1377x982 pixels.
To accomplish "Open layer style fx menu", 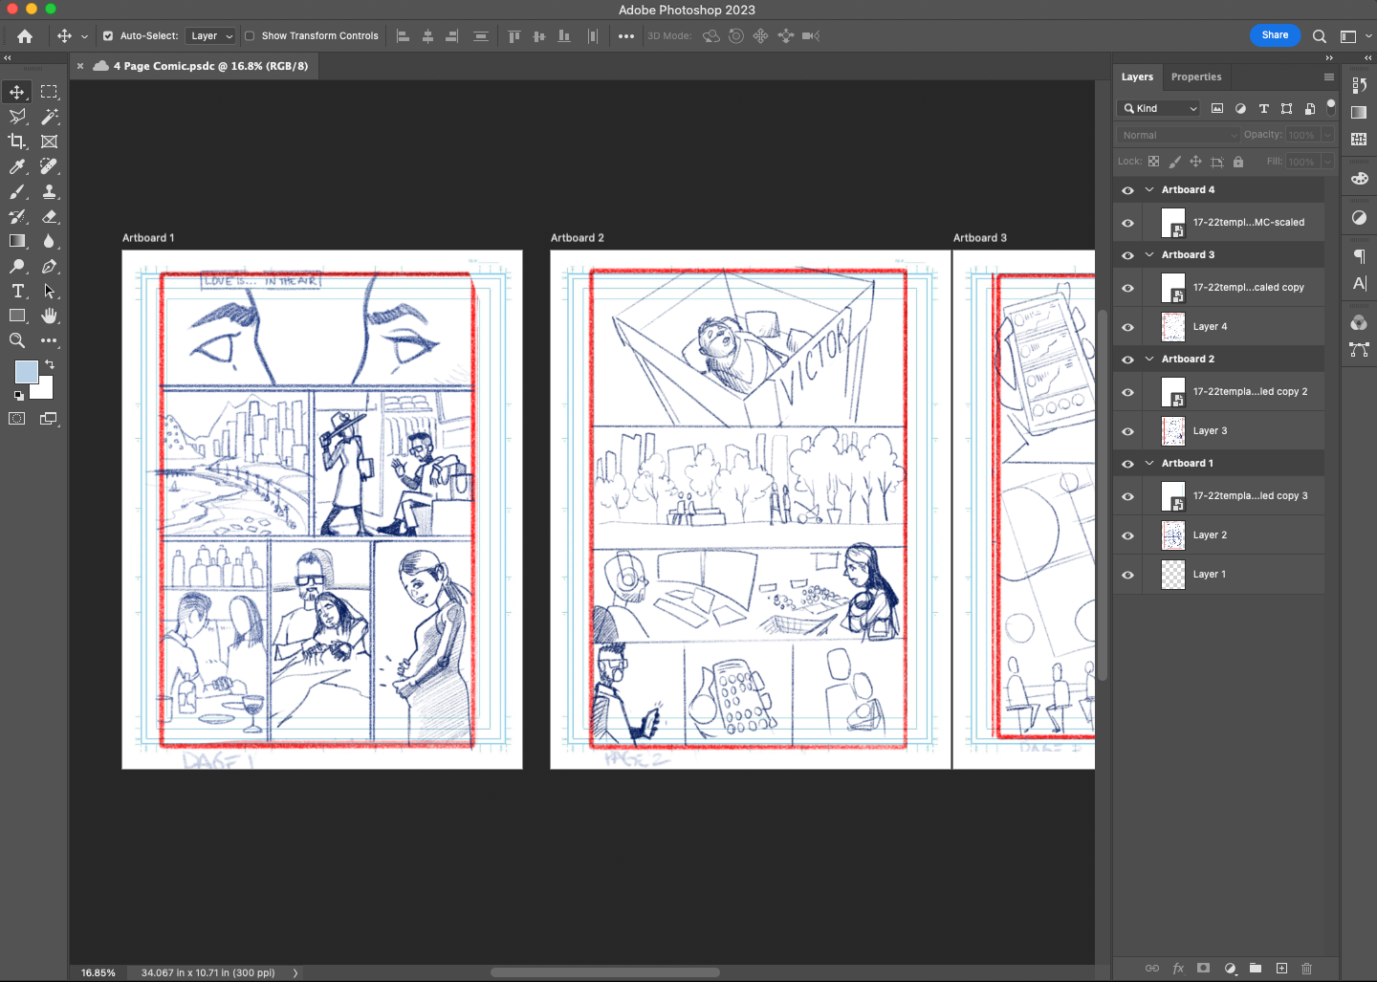I will 1178,969.
